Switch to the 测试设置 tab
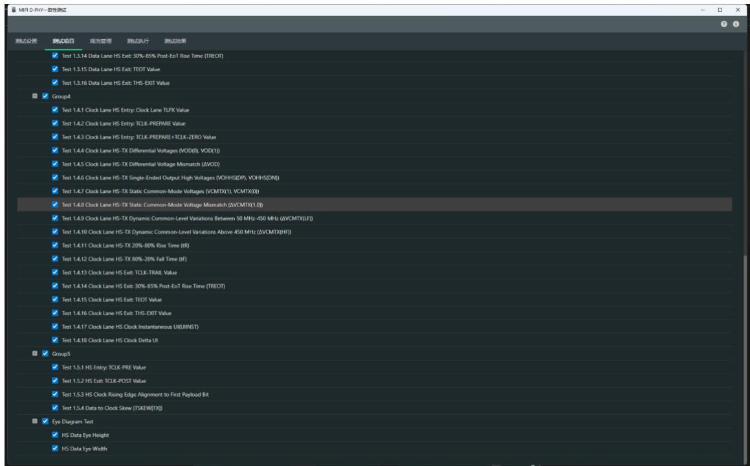750x466 pixels. point(27,41)
